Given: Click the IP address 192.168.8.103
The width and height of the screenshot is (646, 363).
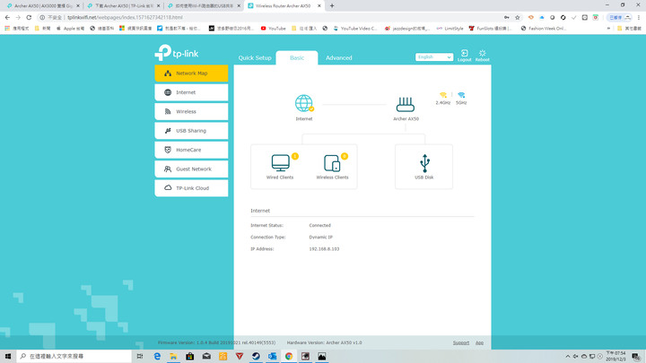Looking at the screenshot, I should click(x=324, y=249).
